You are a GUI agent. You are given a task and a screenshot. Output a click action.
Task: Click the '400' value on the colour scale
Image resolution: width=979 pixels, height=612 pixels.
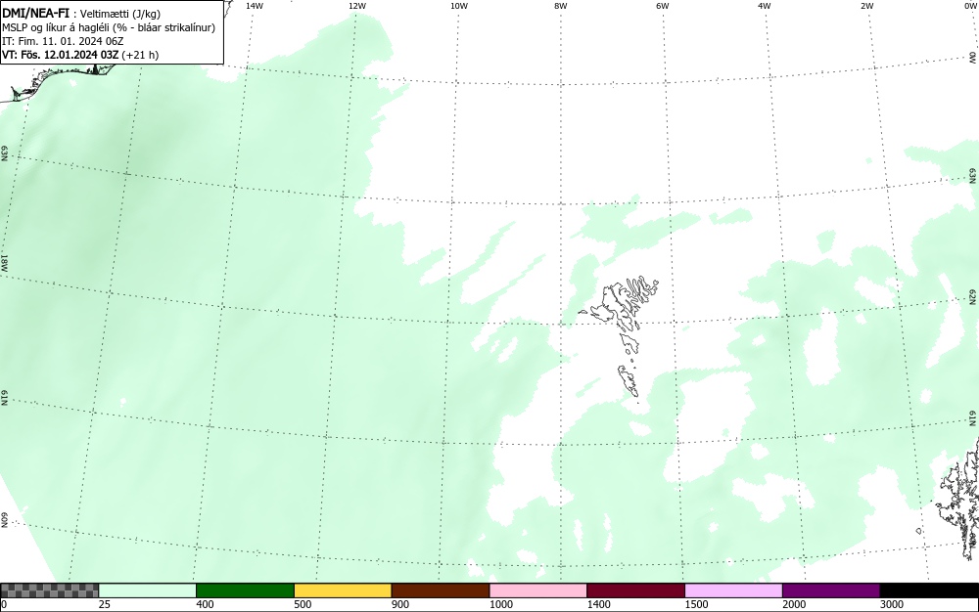pyautogui.click(x=205, y=604)
